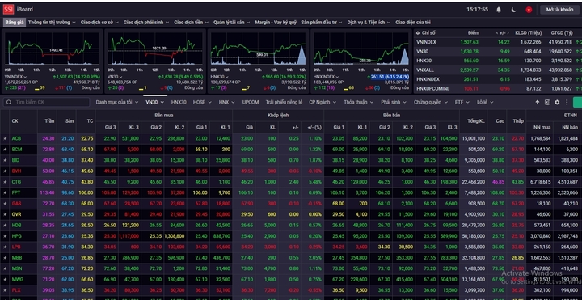The image size is (582, 300).
Task: Expand CP Ngành dropdown
Action: [x=323, y=102]
